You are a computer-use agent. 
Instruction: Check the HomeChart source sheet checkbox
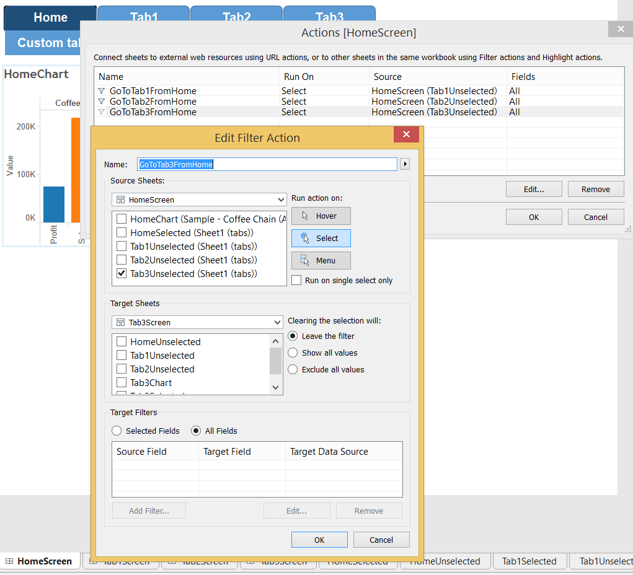click(x=122, y=219)
